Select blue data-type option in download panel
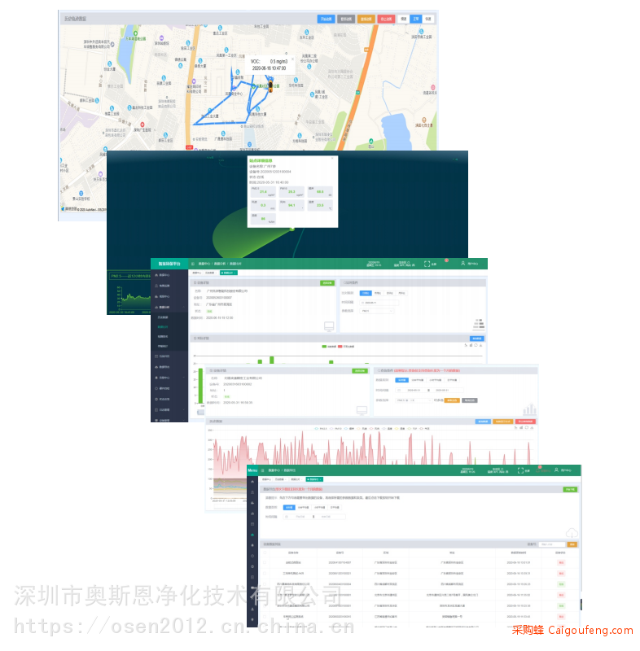This screenshot has height=651, width=640. point(289,507)
